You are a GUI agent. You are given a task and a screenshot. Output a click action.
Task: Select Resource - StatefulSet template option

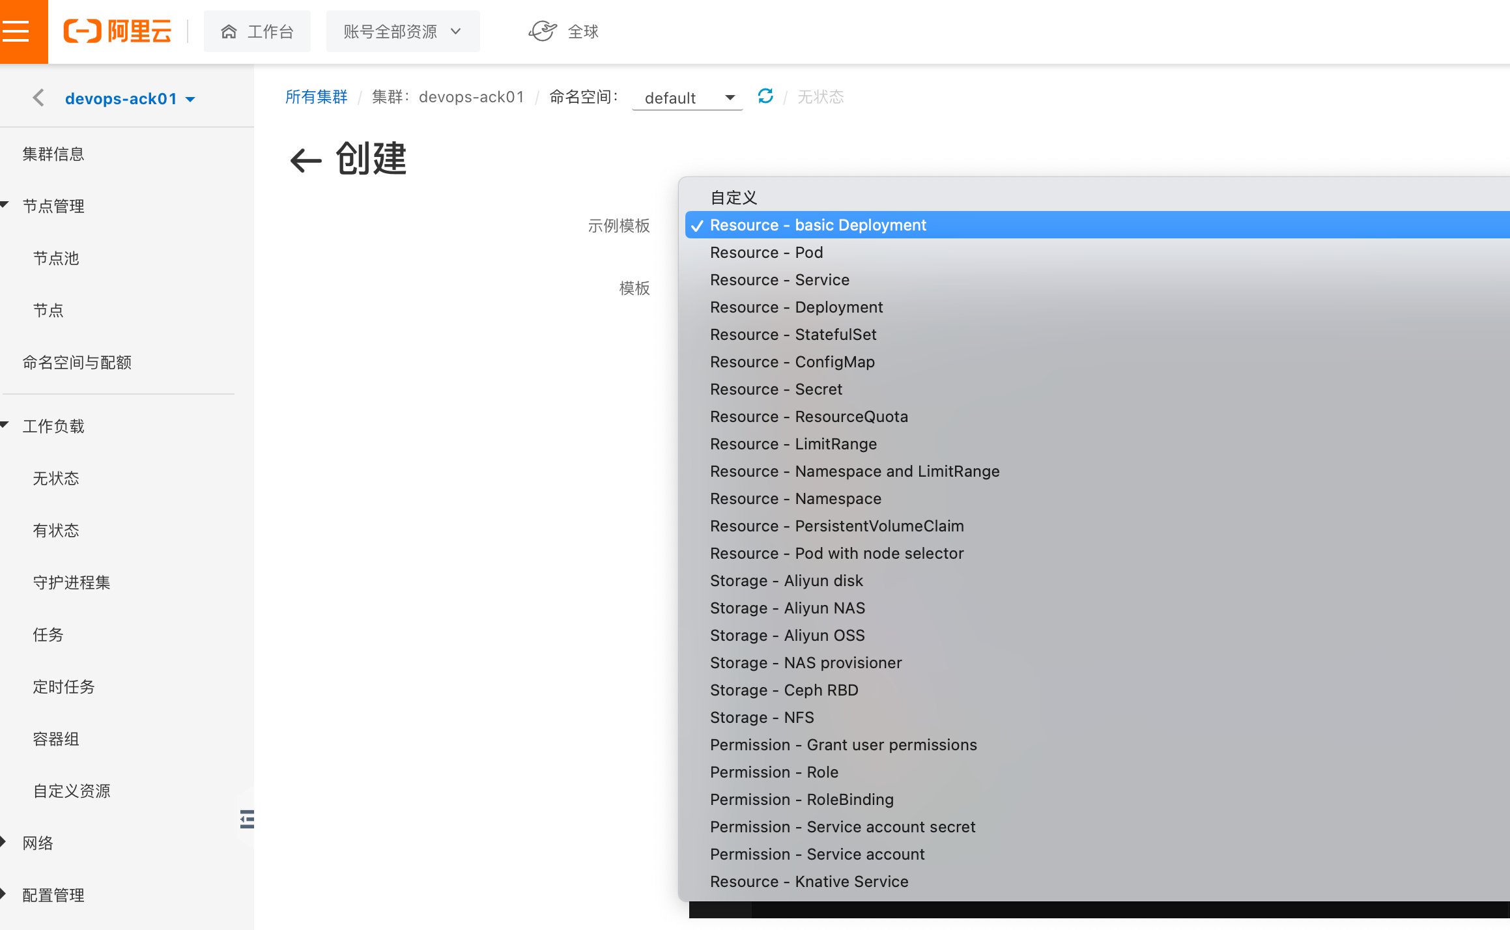[x=793, y=334]
